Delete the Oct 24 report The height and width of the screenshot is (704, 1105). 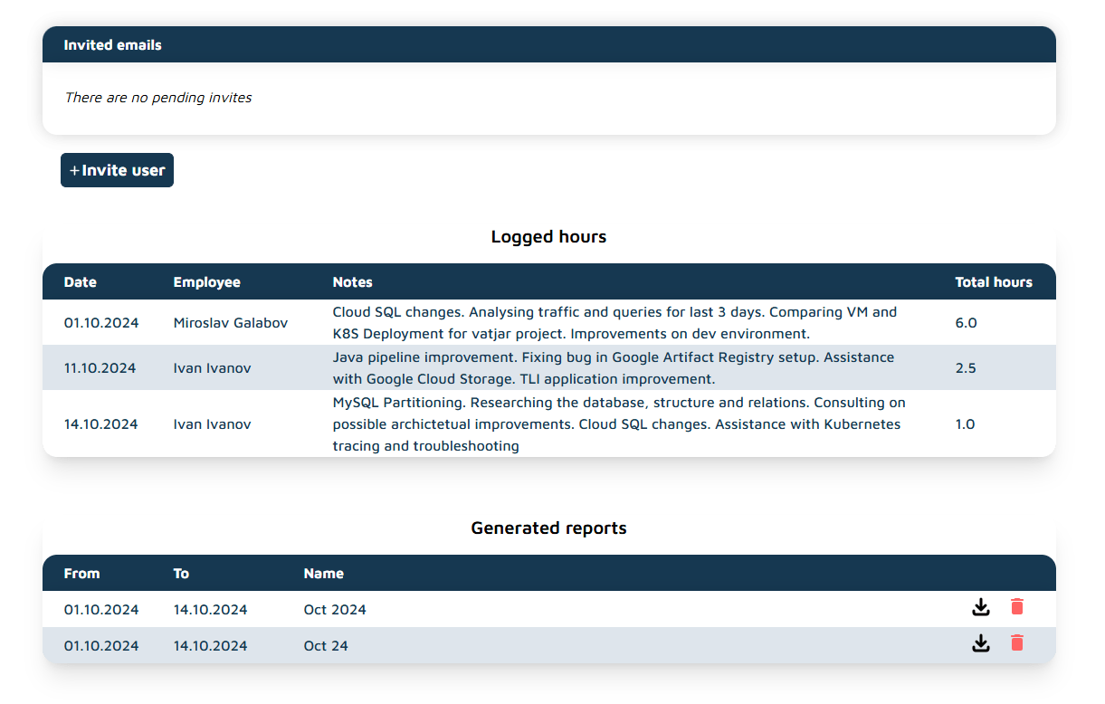click(1017, 643)
